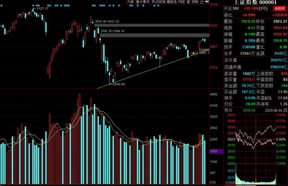This screenshot has height=186, width=288.
Task: Click the 3029.46-3010.03 gray gap band
Action: pyautogui.click(x=152, y=25)
